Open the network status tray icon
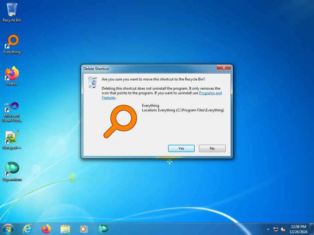The image size is (314, 235). pyautogui.click(x=276, y=229)
